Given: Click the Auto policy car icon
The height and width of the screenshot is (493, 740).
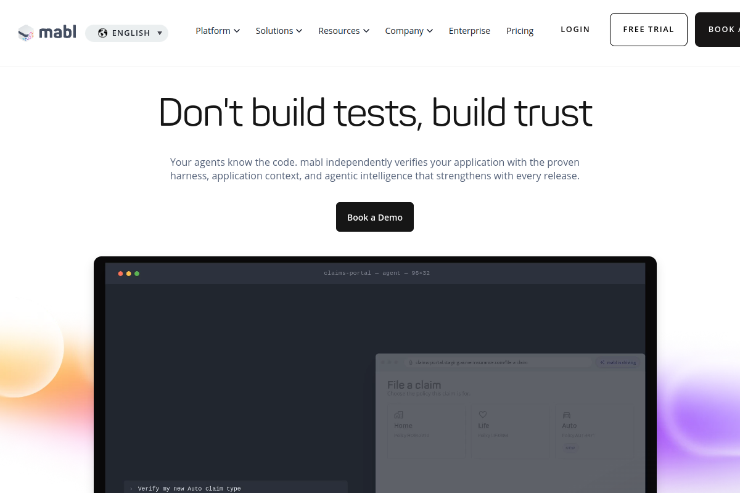Looking at the screenshot, I should (x=567, y=415).
